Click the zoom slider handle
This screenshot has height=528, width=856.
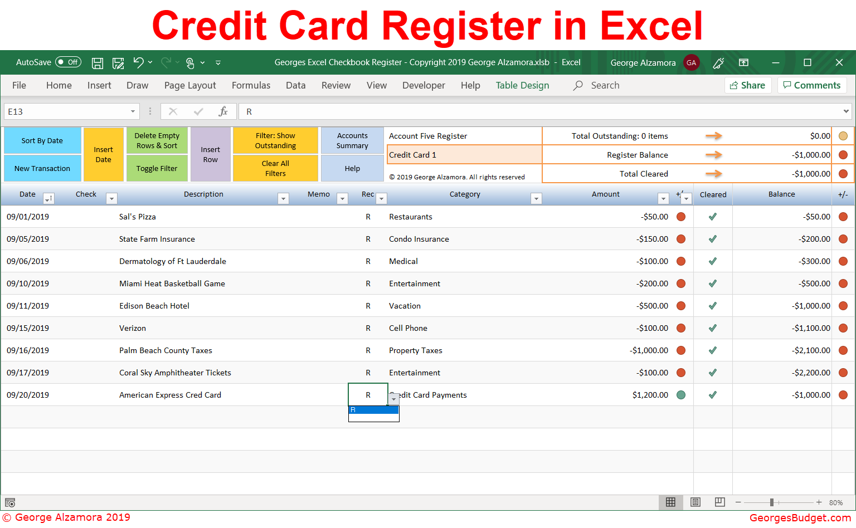tap(772, 502)
